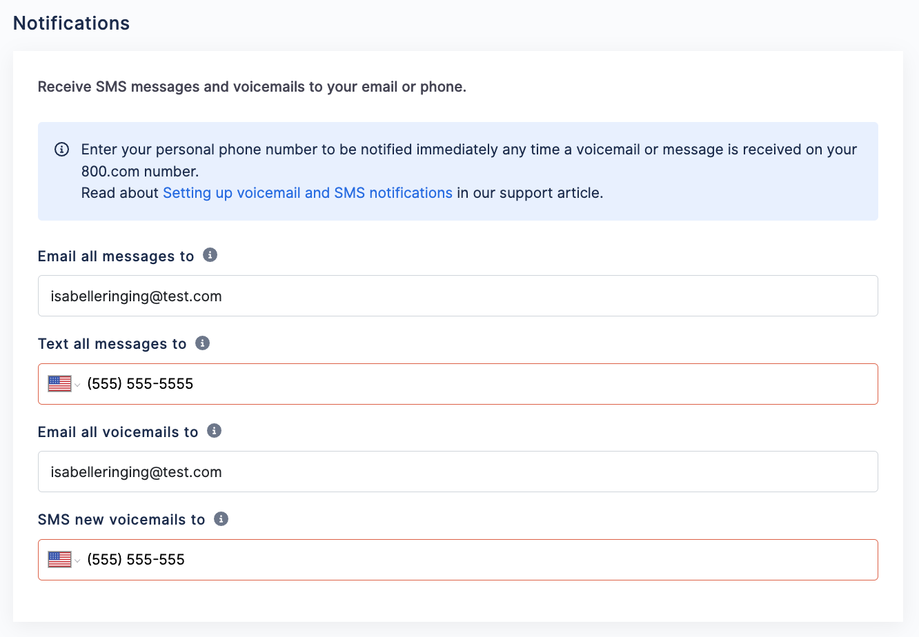Image resolution: width=919 pixels, height=637 pixels.
Task: Click the (555) 555-5555 phone number field
Action: 458,384
